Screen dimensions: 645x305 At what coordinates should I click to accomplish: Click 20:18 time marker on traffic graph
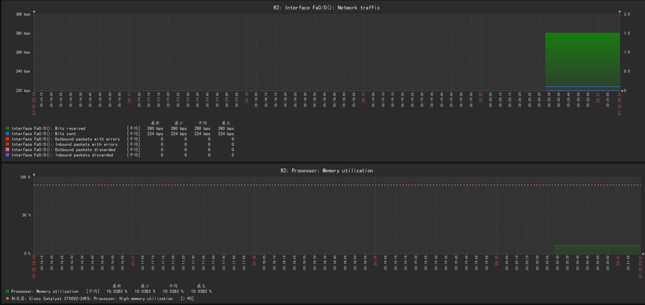[247, 98]
